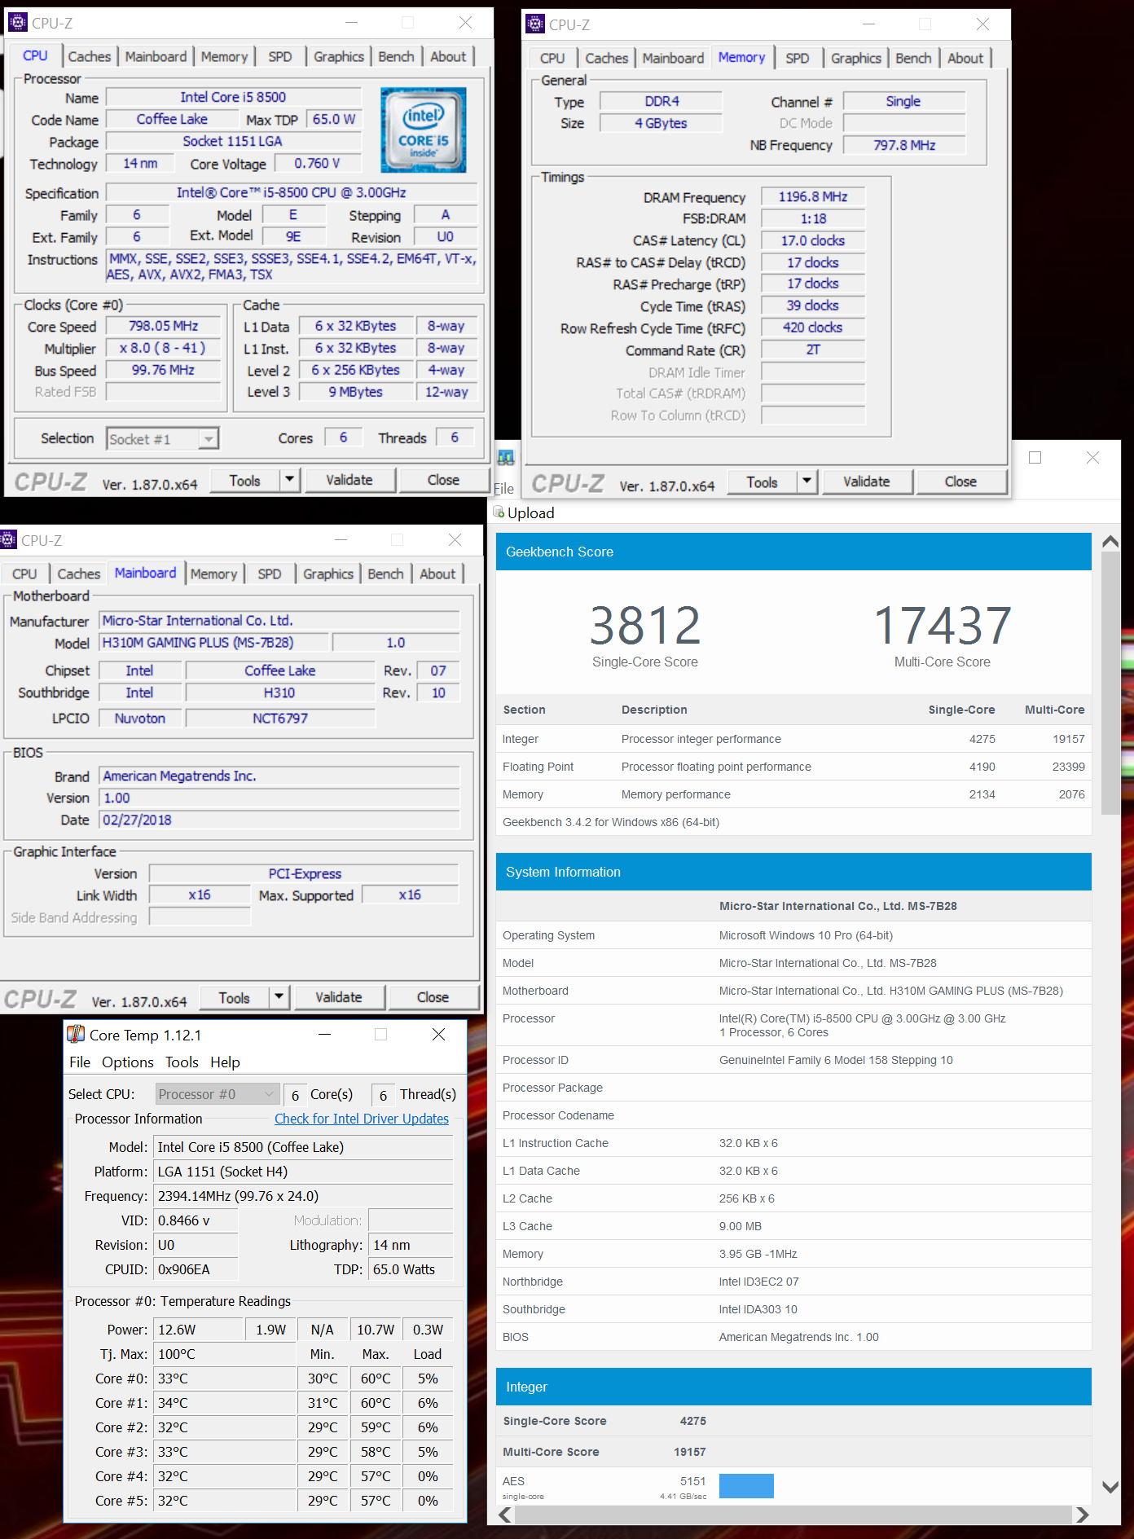The width and height of the screenshot is (1134, 1539).
Task: Open SPD tab in the Memory window
Action: tap(798, 58)
